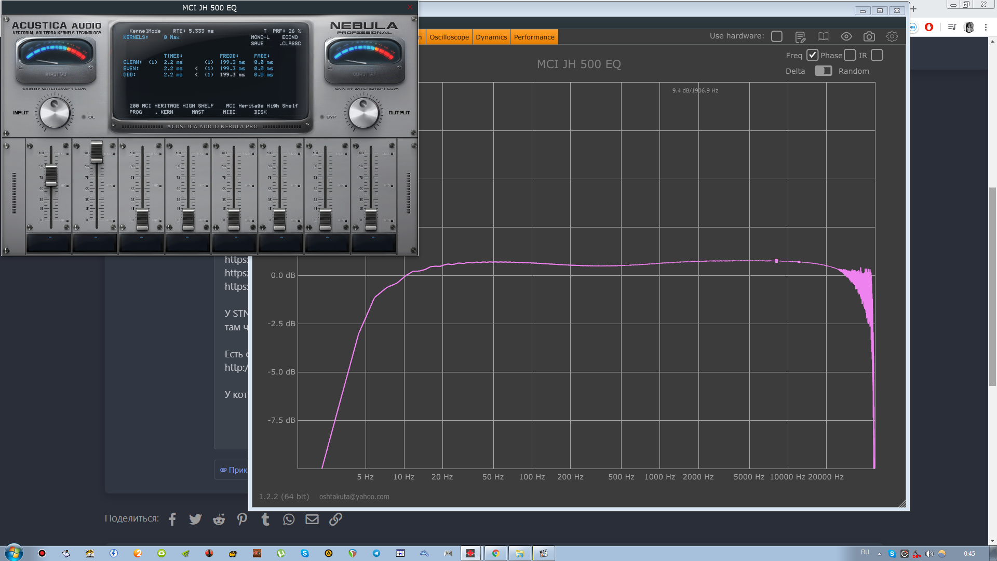This screenshot has height=561, width=997.
Task: Open the notes editor icon in analyzer toolbar
Action: coord(800,36)
